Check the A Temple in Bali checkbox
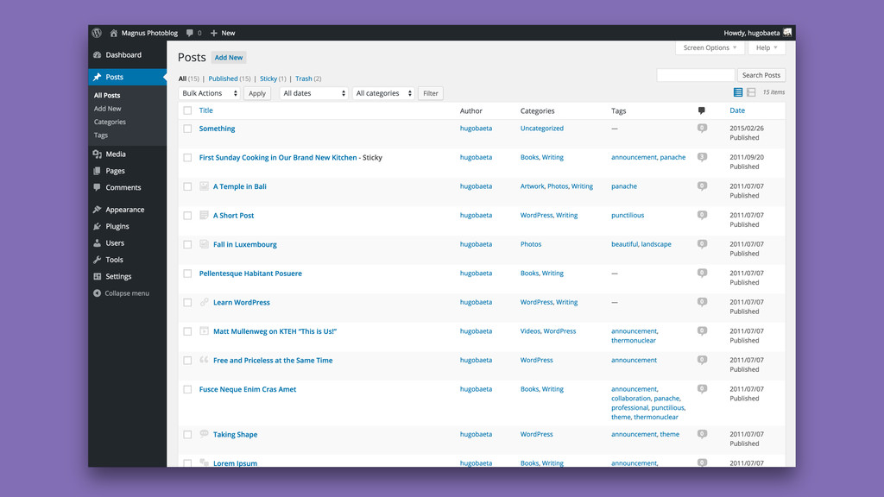Screen dimensions: 884x497 pyautogui.click(x=187, y=186)
